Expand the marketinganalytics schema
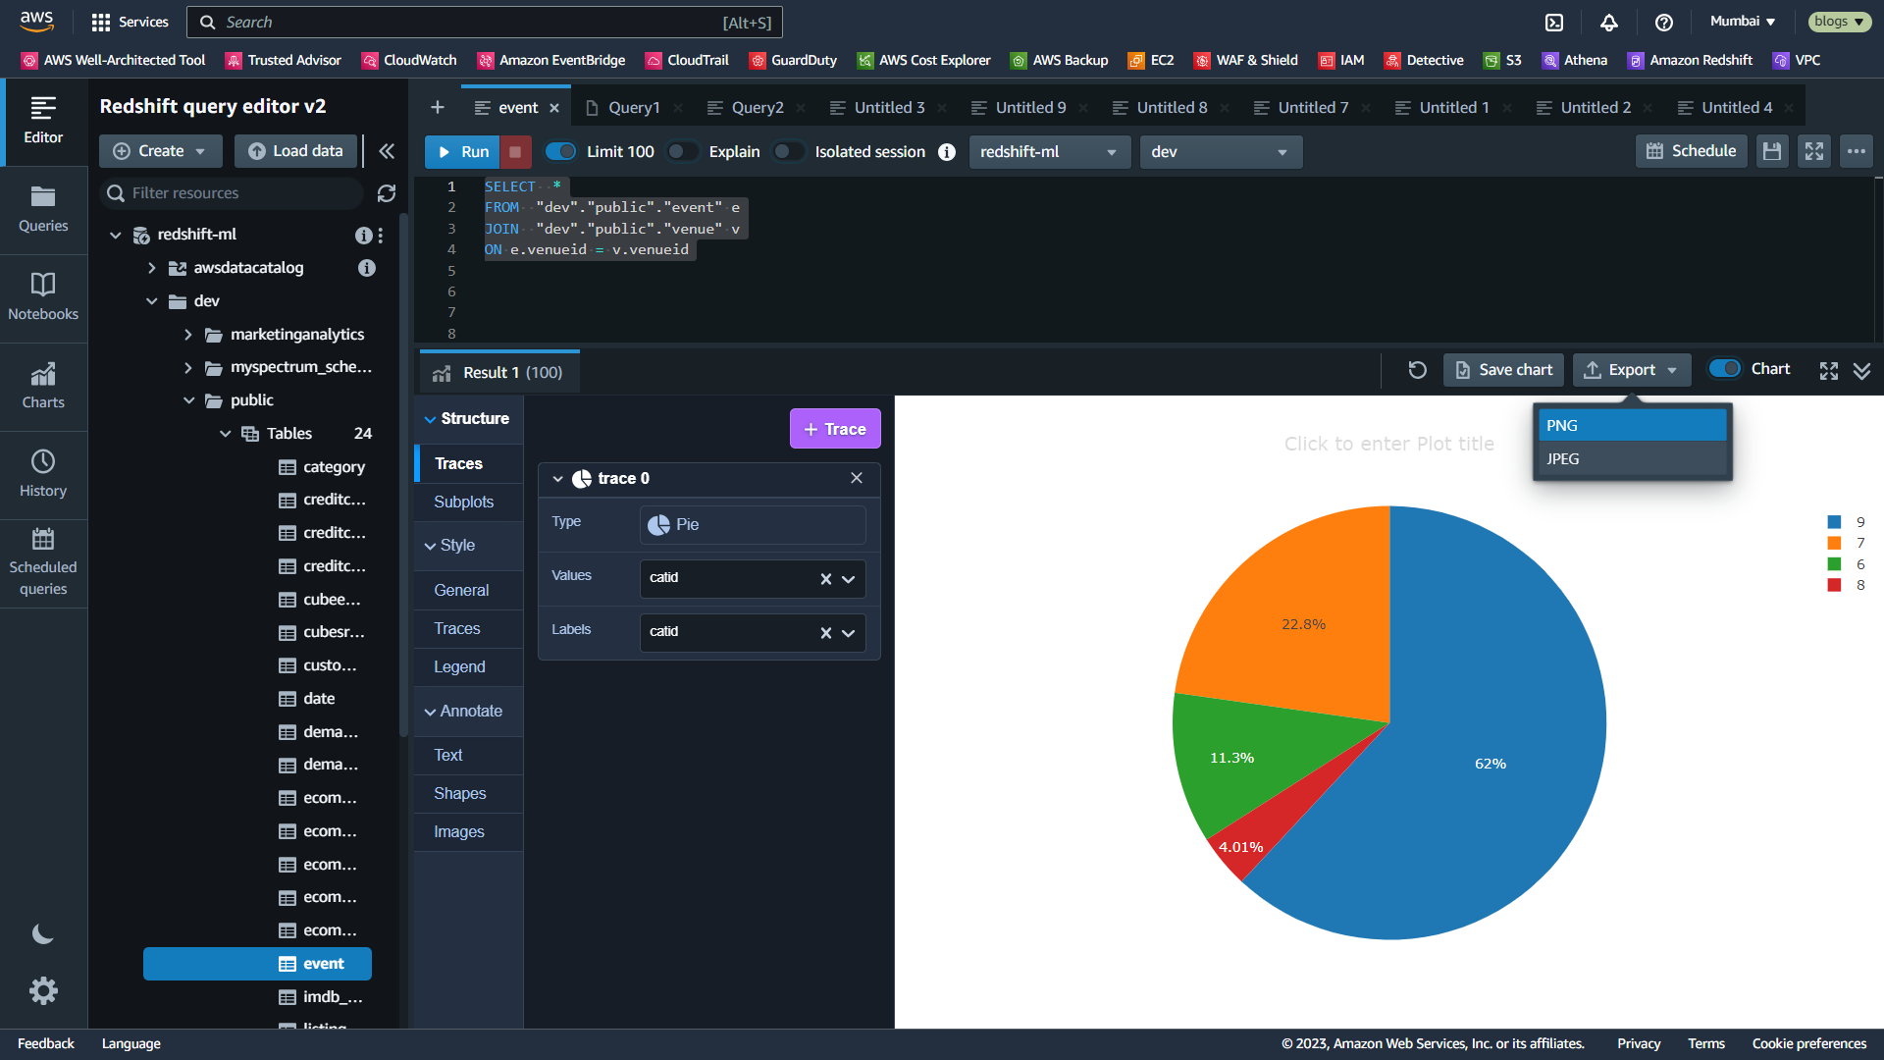The width and height of the screenshot is (1884, 1060). [x=188, y=335]
